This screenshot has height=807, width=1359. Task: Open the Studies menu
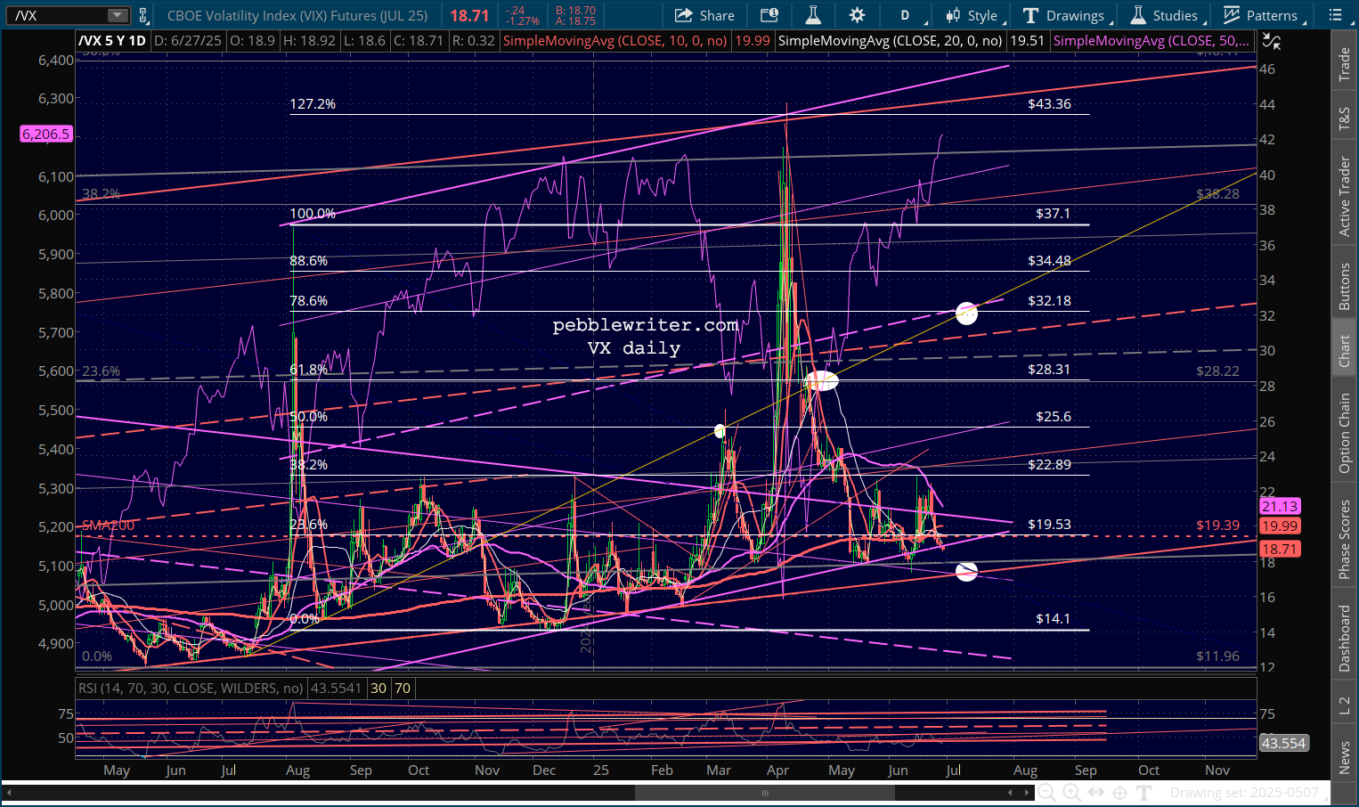point(1168,15)
